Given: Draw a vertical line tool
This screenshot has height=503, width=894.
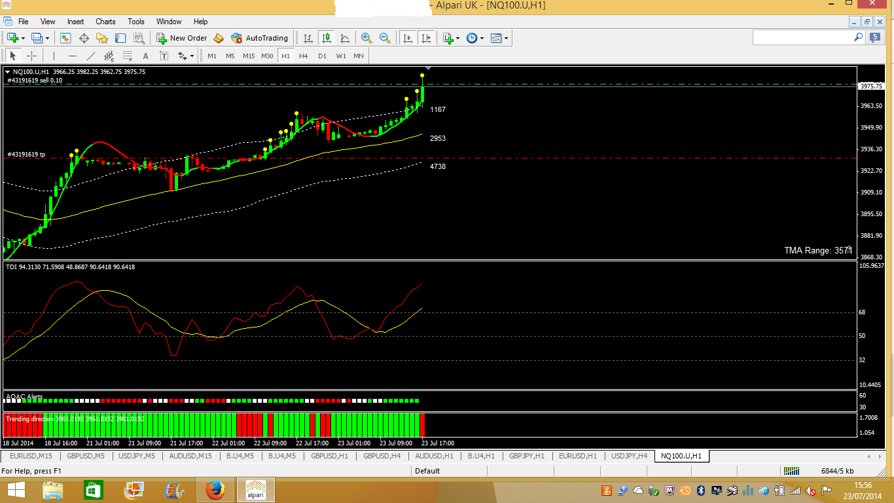Looking at the screenshot, I should 54,56.
